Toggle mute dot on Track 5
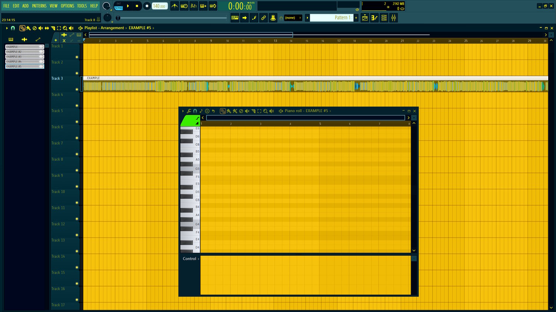The height and width of the screenshot is (312, 556). [x=77, y=122]
